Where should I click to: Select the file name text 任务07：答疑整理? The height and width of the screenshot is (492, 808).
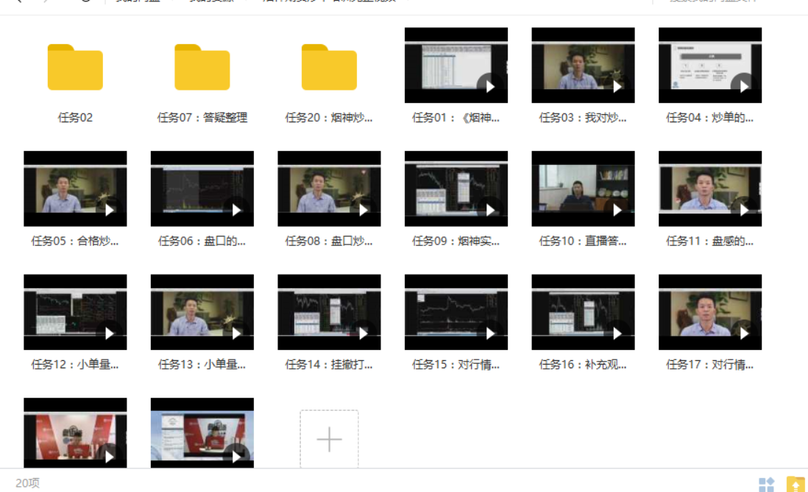(202, 118)
